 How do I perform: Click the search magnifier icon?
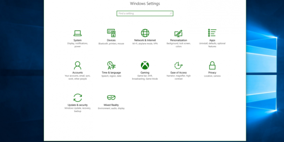171,13
